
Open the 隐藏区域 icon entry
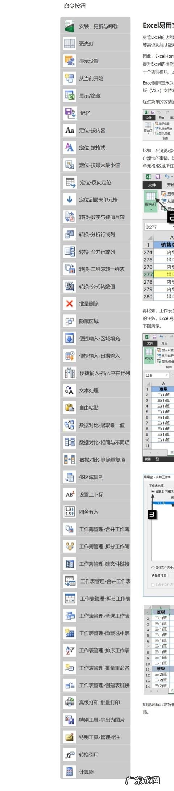point(69,321)
